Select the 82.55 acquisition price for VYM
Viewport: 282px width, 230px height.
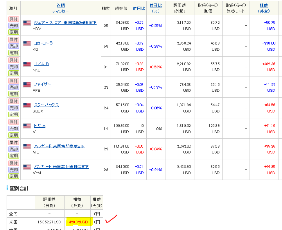tap(215, 167)
